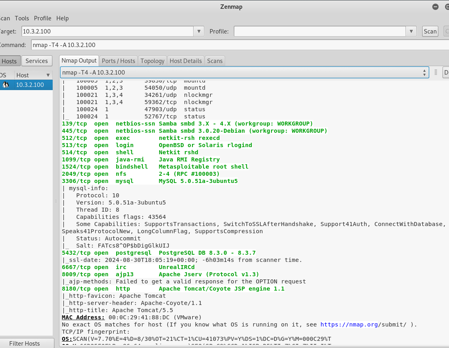Open the Profile menu
This screenshot has height=348, width=449.
(x=43, y=18)
